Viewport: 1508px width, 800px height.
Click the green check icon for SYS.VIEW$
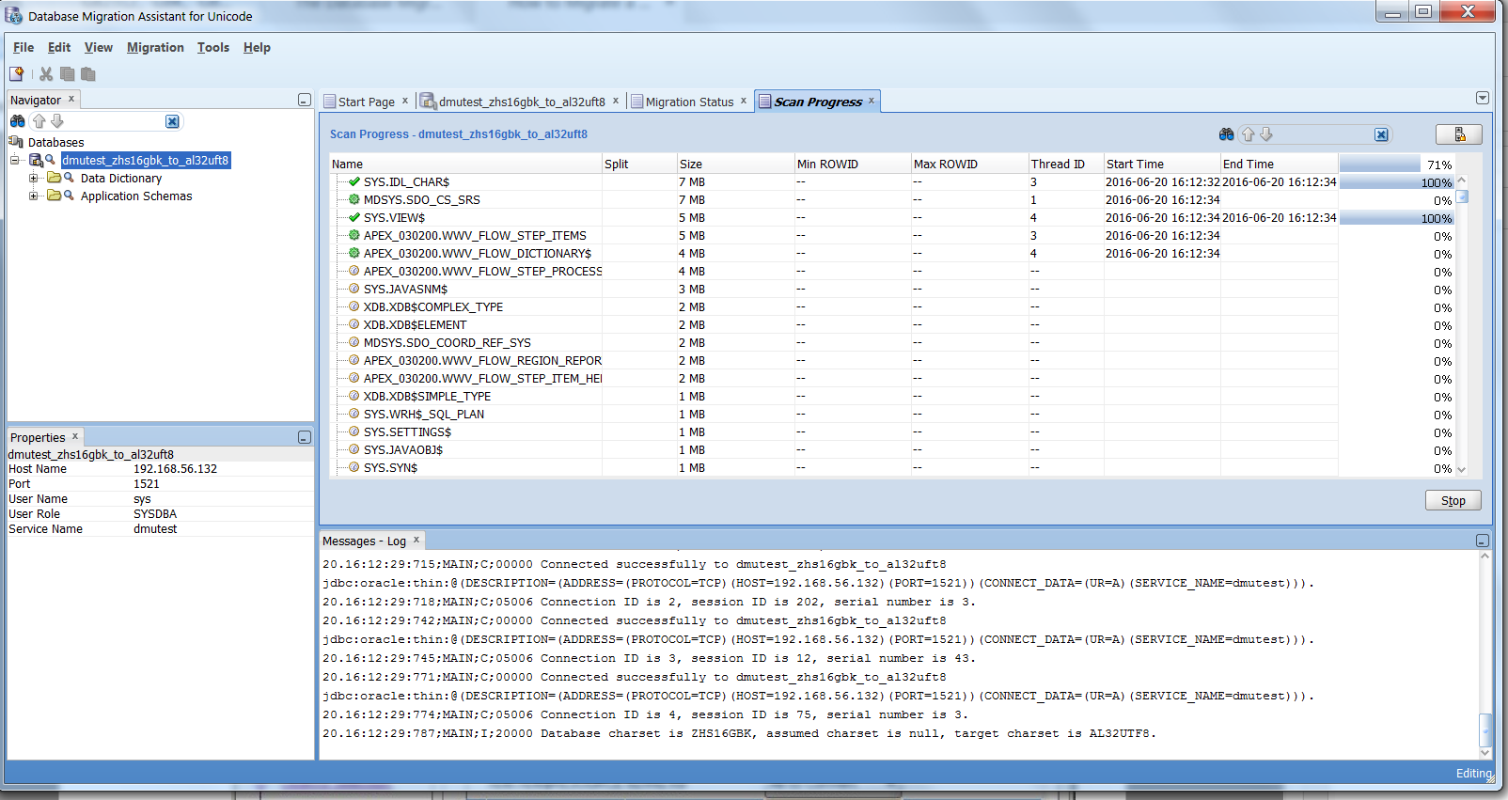(354, 217)
